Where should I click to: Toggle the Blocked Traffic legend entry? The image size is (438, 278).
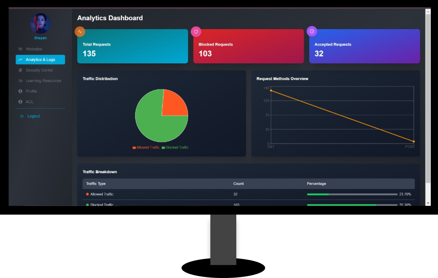tap(175, 148)
